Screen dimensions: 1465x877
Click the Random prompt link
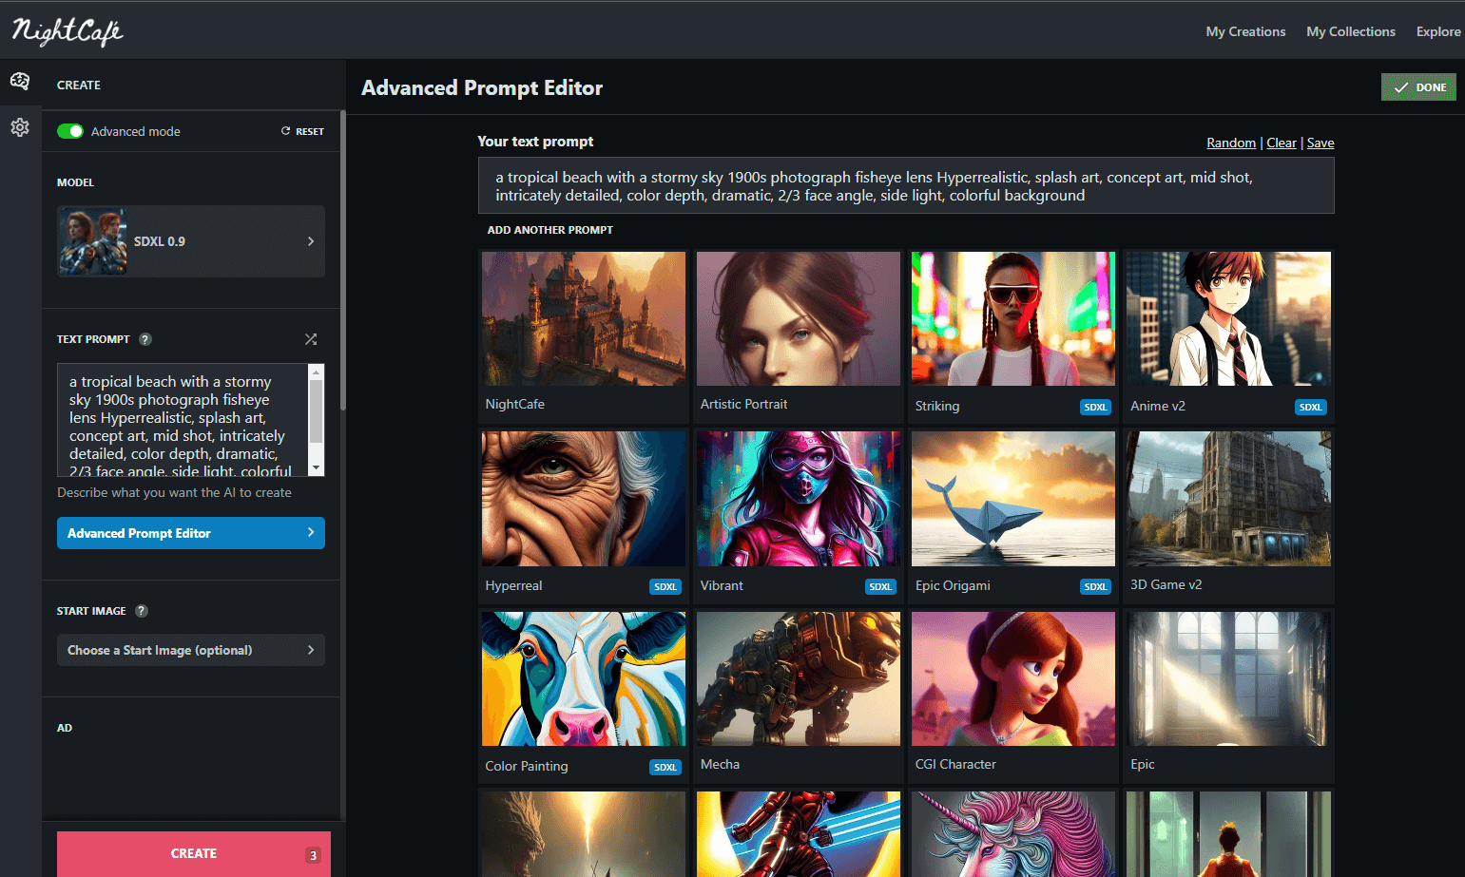(1231, 143)
